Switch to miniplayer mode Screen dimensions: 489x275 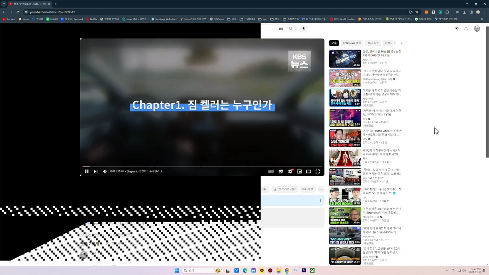pyautogui.click(x=300, y=171)
